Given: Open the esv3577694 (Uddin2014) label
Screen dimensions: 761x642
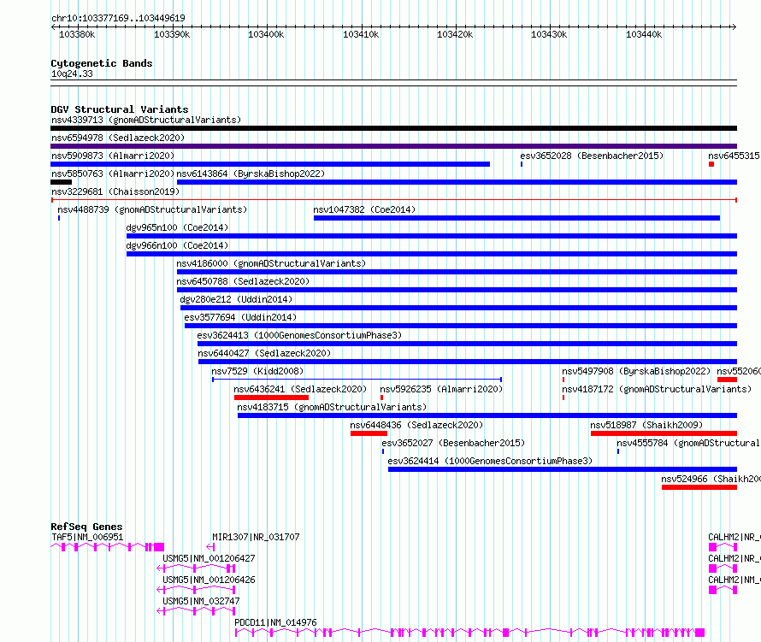Looking at the screenshot, I should (x=240, y=317).
